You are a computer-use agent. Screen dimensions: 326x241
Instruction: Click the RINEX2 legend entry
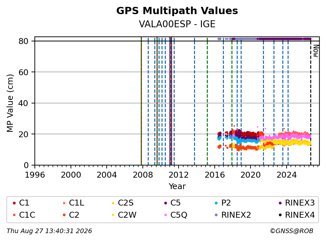point(233,215)
